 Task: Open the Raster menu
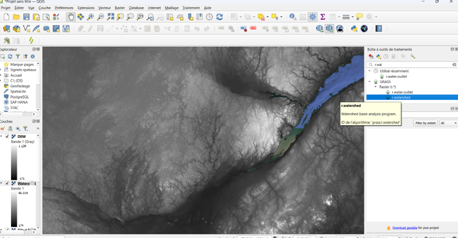(119, 8)
